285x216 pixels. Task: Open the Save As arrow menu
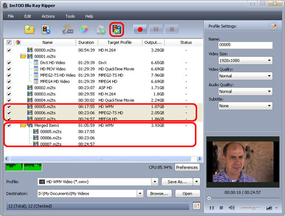[197, 182]
